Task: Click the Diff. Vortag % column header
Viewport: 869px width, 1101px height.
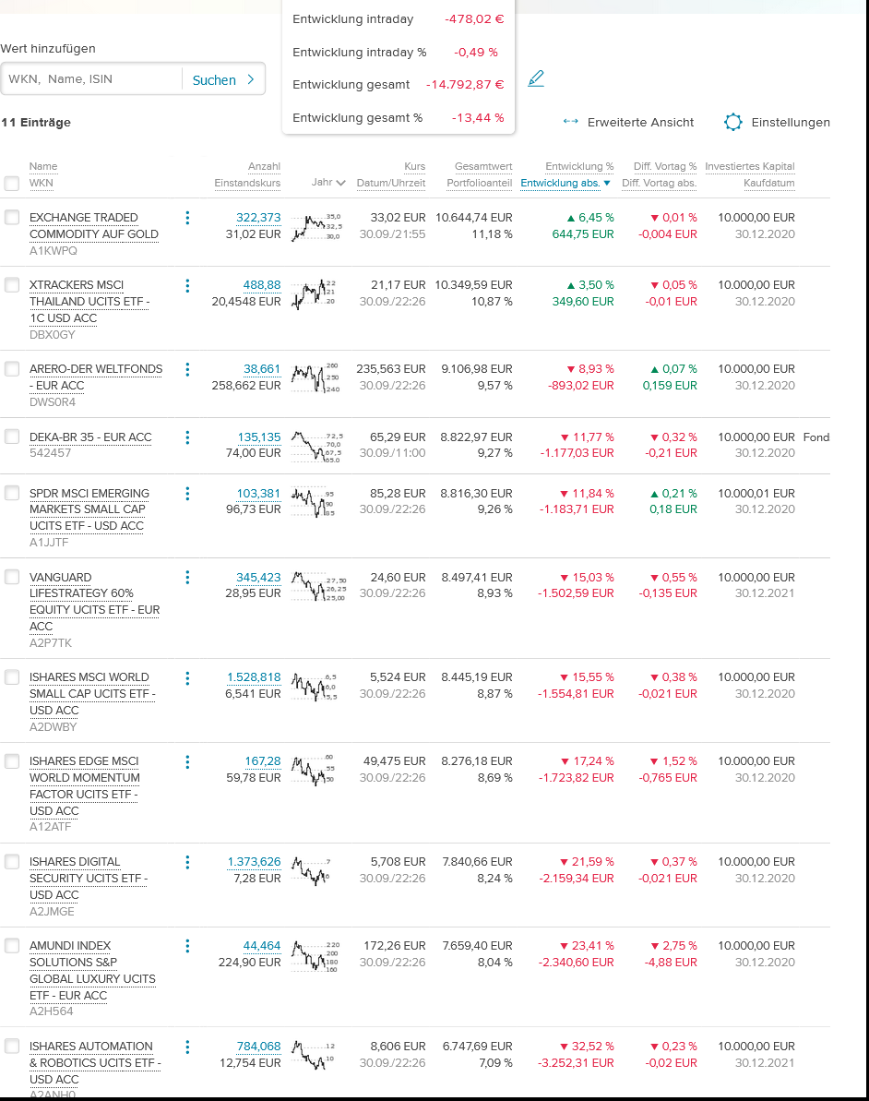Action: coord(664,166)
